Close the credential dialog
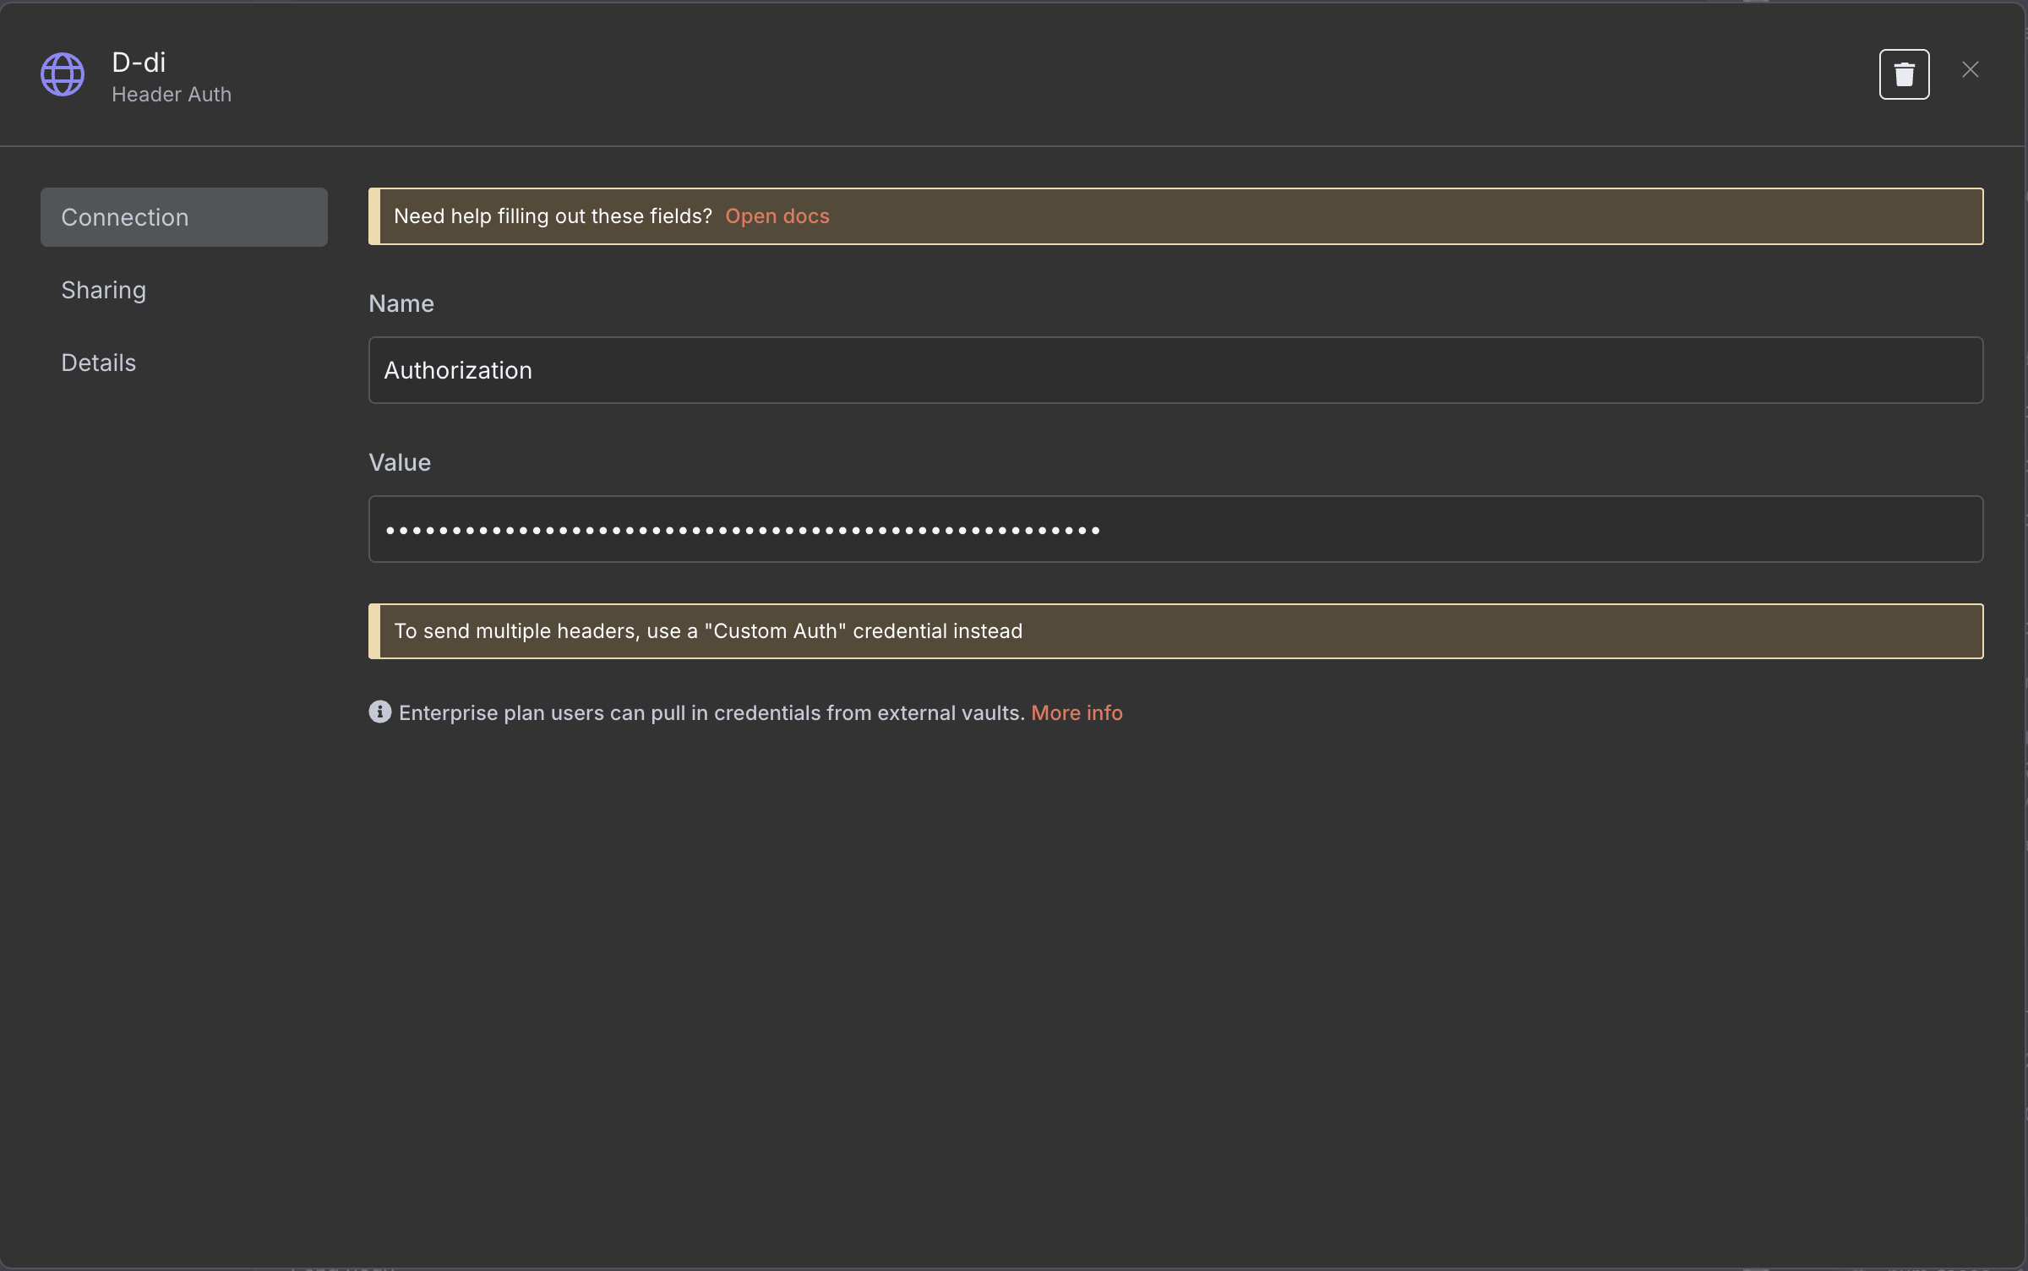Screen dimensions: 2028x1271 [x=1970, y=70]
